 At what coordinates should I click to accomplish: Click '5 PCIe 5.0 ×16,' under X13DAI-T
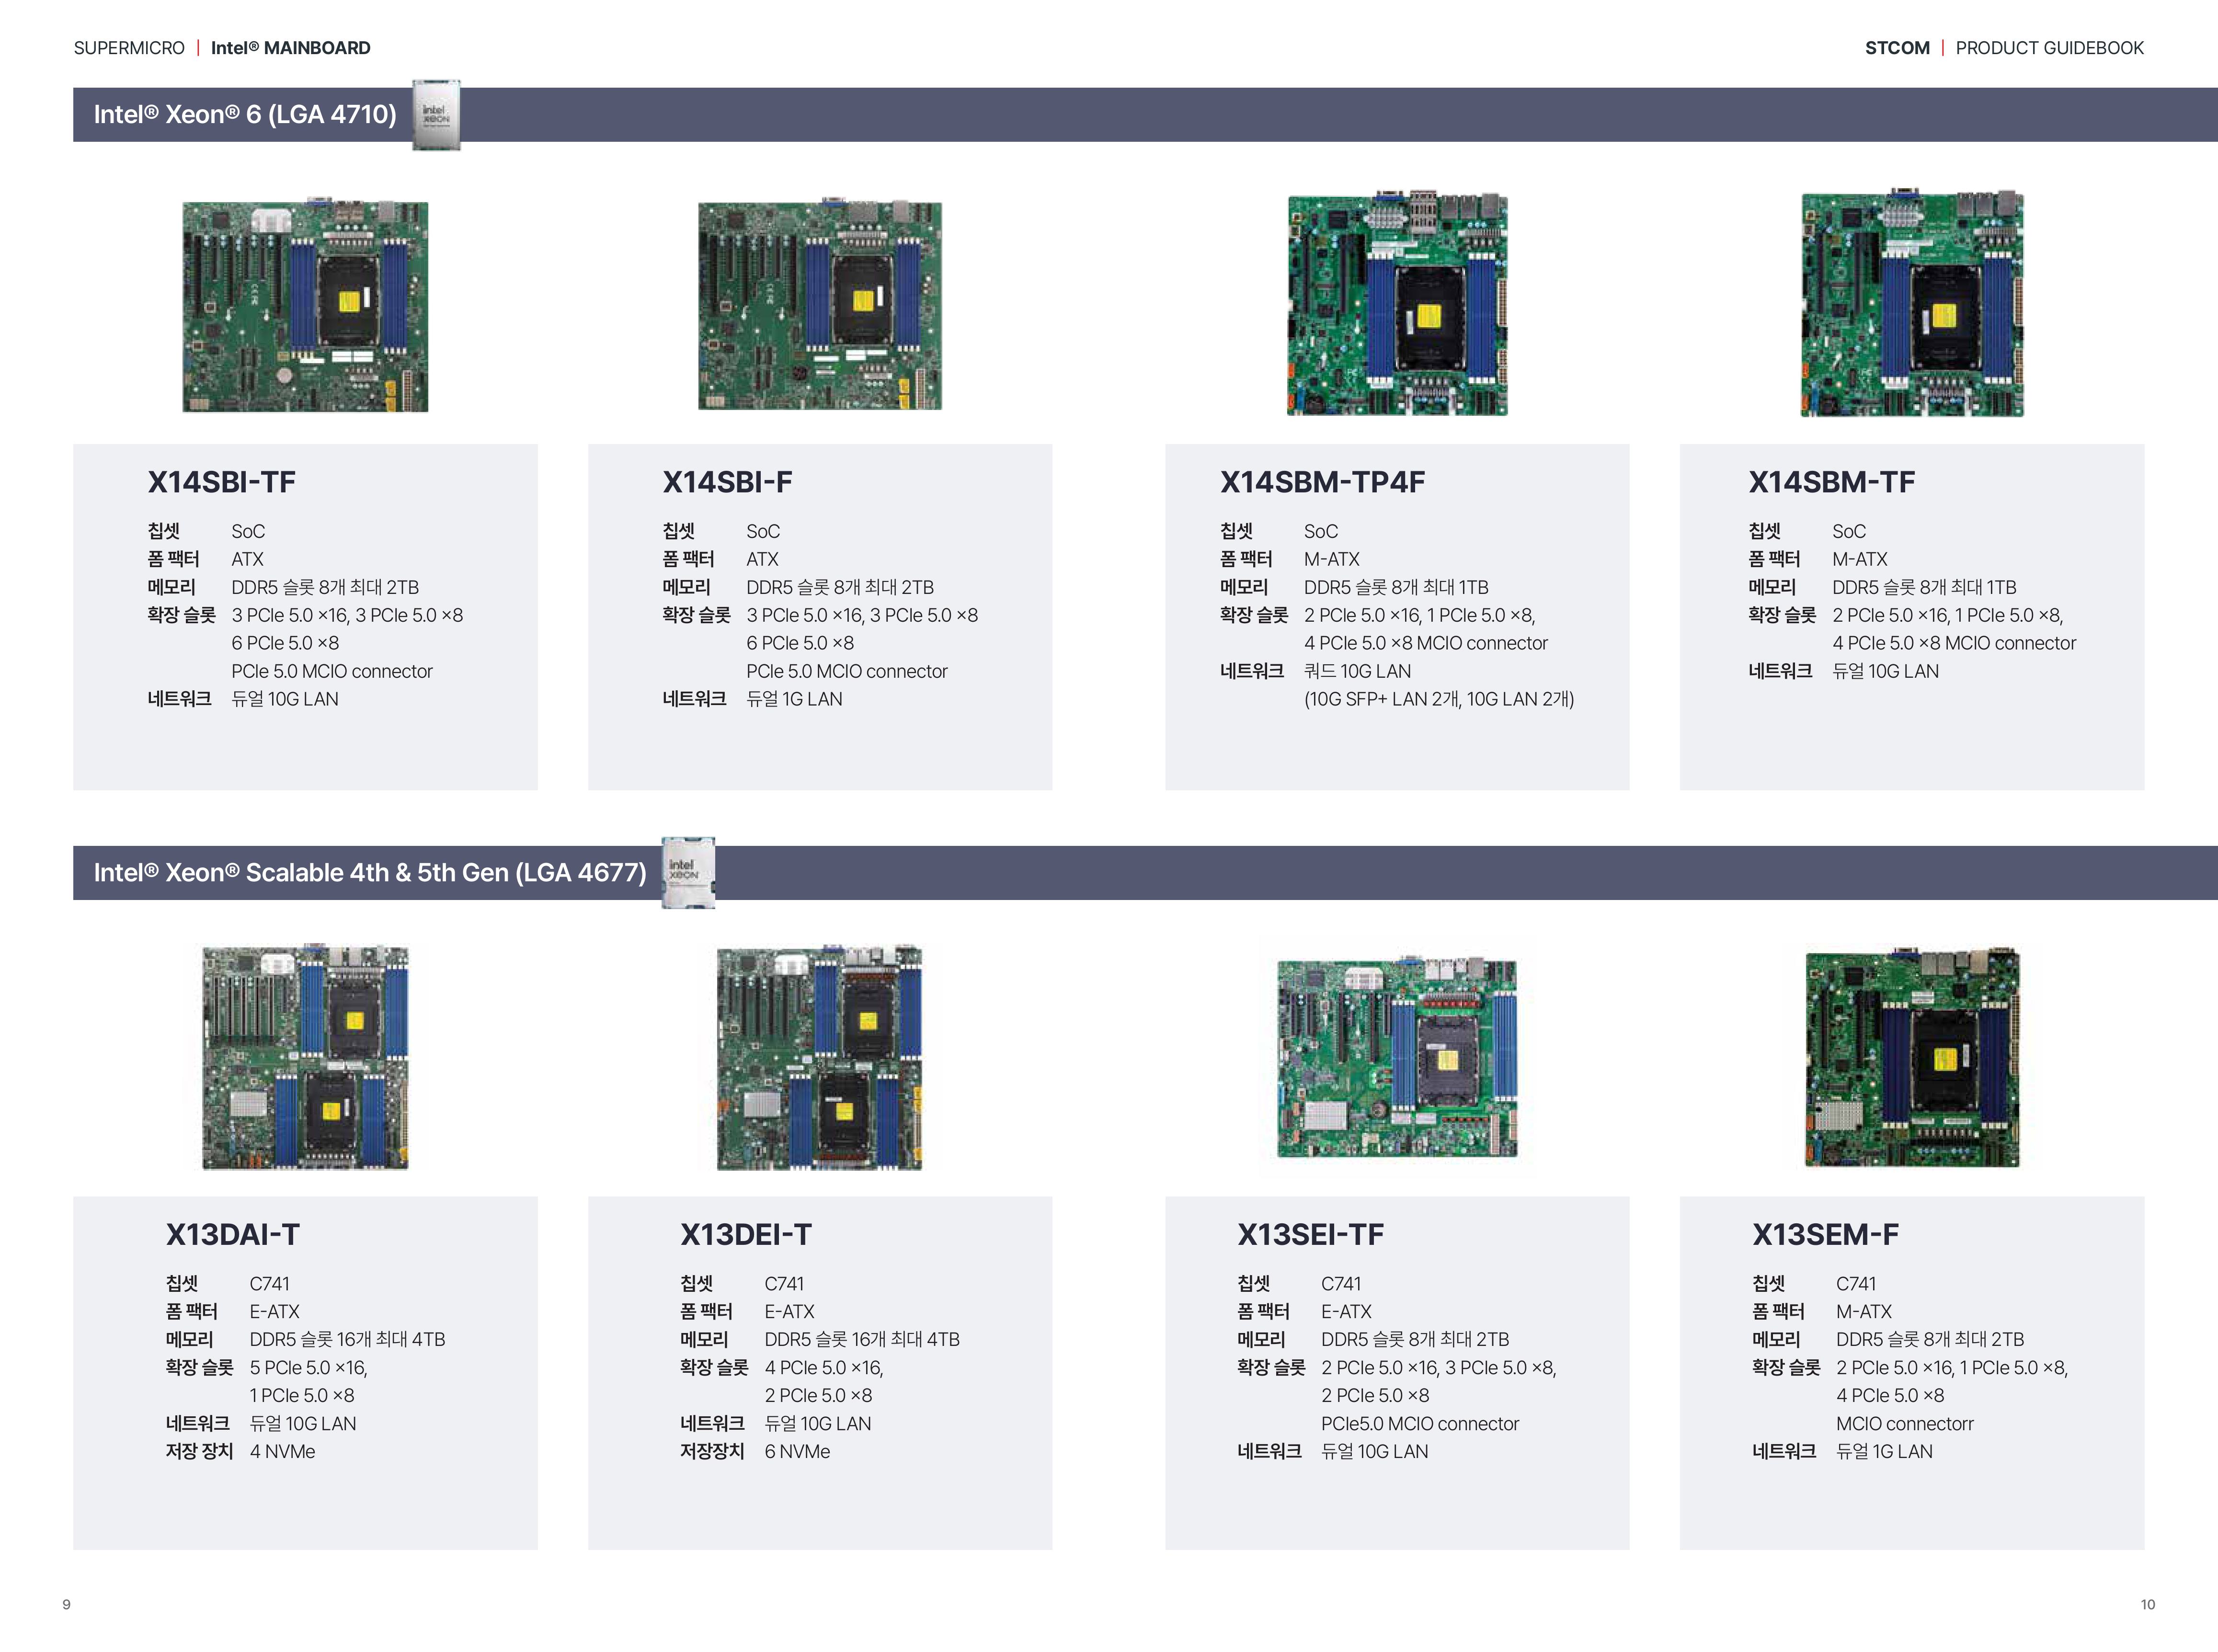tap(308, 1367)
